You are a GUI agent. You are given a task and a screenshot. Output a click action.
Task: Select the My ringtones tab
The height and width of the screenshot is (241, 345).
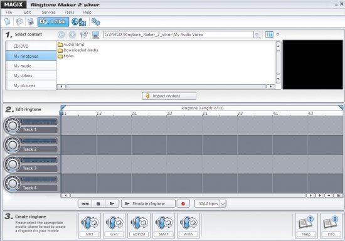pos(31,56)
